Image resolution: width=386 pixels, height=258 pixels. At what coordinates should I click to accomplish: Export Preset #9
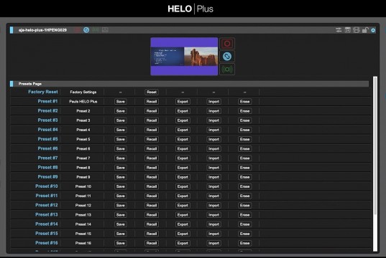[x=183, y=177]
